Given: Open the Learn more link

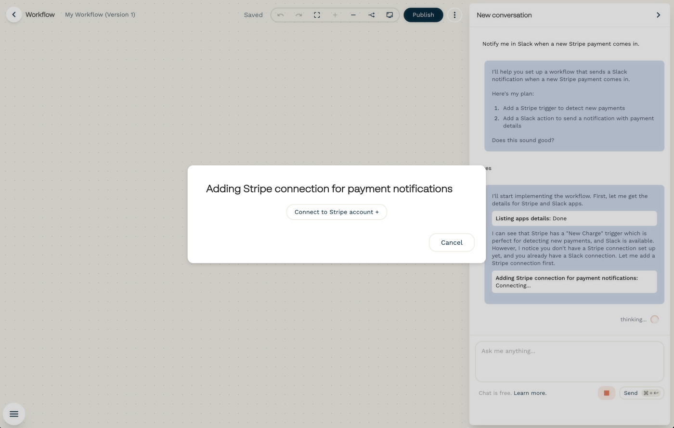Looking at the screenshot, I should 530,393.
